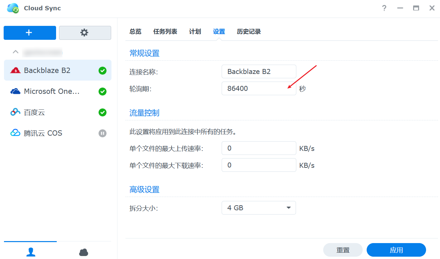Click the 重置 button

tap(343, 250)
